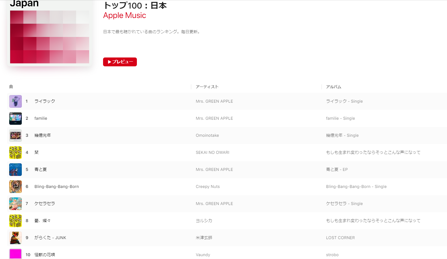This screenshot has width=447, height=259.
Task: Open album 幾億光年 - Single
Action: click(x=342, y=136)
